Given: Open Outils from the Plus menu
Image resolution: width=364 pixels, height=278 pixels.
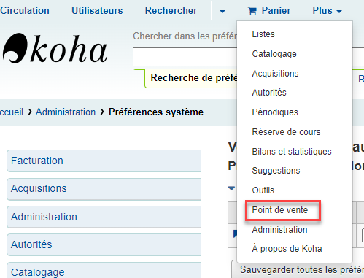Looking at the screenshot, I should [x=263, y=190].
